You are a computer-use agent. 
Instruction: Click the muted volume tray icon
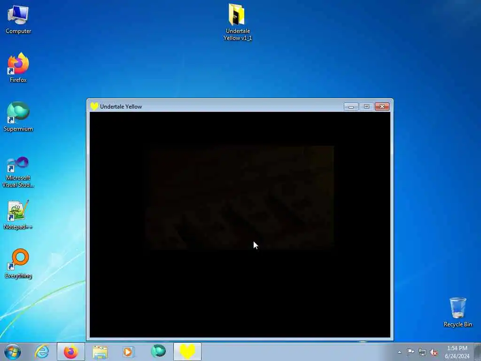point(434,353)
